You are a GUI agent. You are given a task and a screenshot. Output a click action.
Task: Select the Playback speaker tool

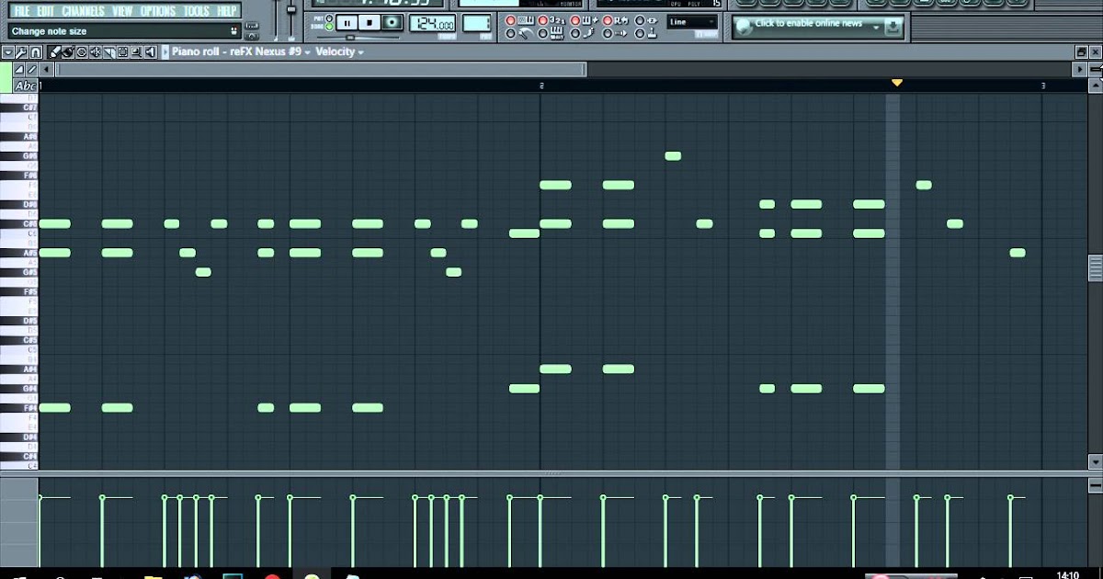pyautogui.click(x=150, y=52)
